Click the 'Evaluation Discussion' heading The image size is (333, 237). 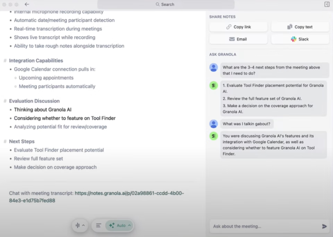coord(34,101)
